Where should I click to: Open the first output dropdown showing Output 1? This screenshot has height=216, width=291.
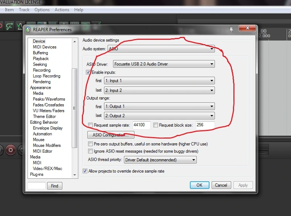pyautogui.click(x=159, y=106)
